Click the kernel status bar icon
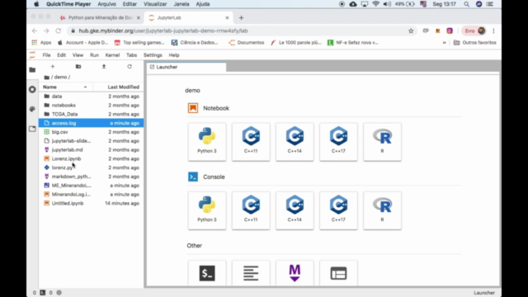The image size is (528, 297). coord(59,293)
